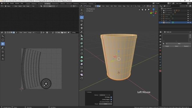The image size is (192, 108).
Task: Click Open image button in UV editor
Action: click(x=64, y=32)
